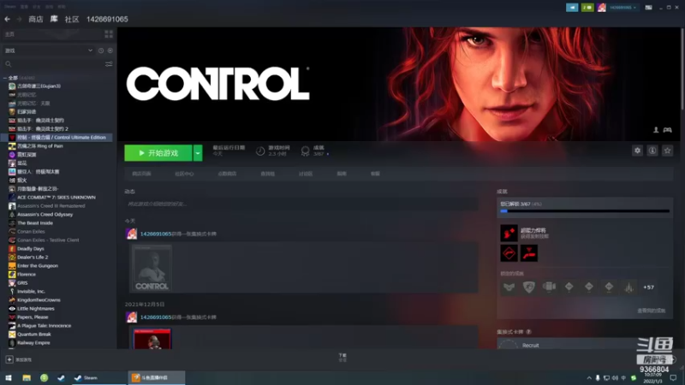Click the library search magnifier icon
Viewport: 685px width, 385px height.
pos(9,64)
